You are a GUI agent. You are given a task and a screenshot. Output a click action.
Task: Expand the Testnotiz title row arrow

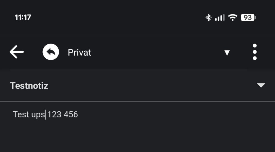[x=261, y=86]
